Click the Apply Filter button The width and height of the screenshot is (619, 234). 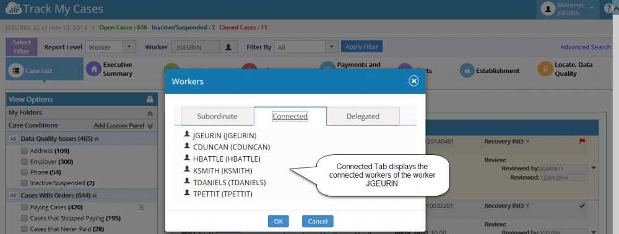(x=361, y=46)
